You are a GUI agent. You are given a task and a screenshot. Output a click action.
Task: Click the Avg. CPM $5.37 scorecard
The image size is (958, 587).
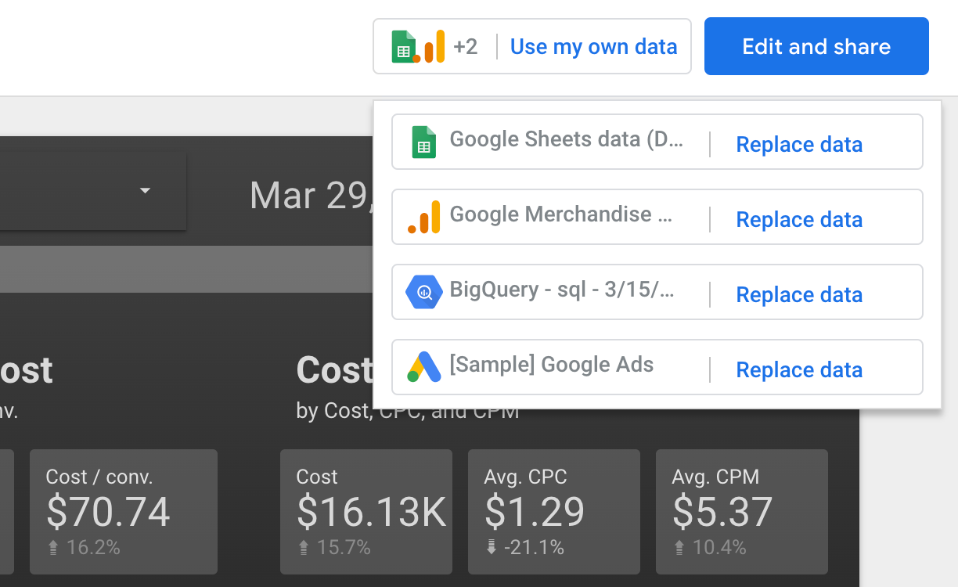741,512
